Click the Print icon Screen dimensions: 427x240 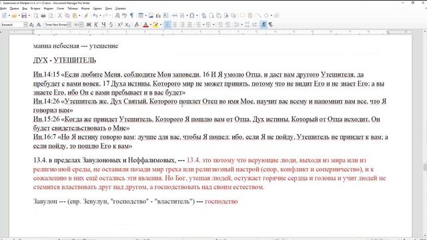[x=43, y=15]
